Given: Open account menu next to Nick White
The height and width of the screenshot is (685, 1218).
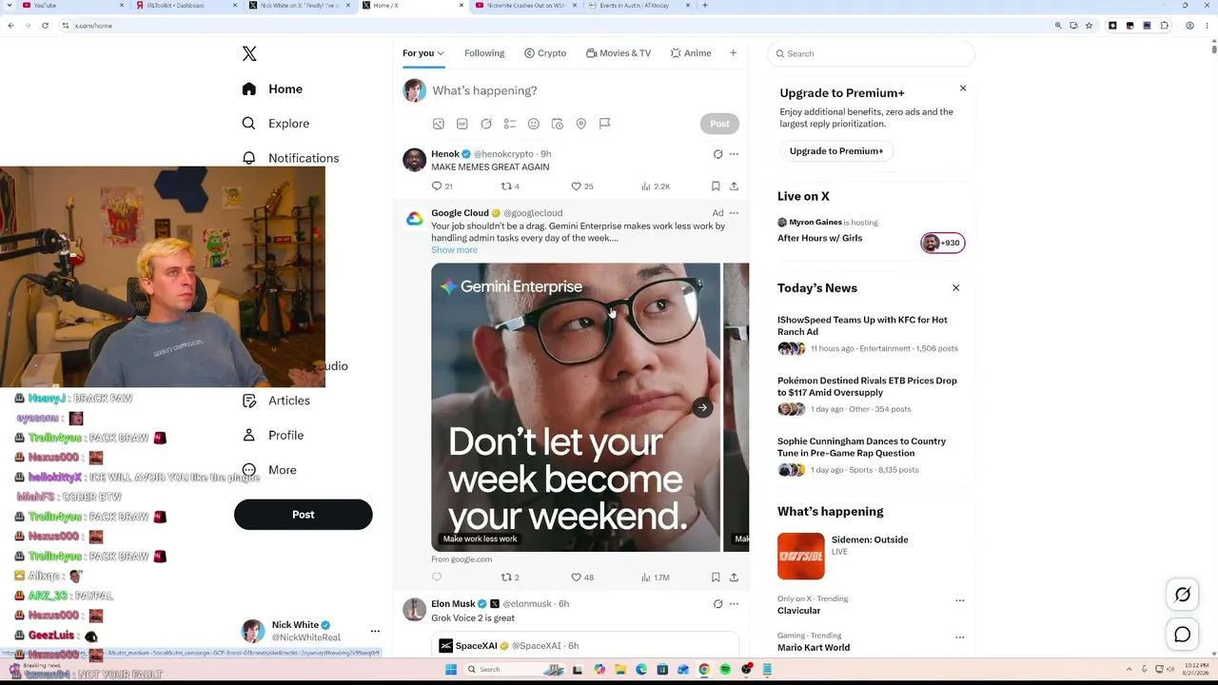Looking at the screenshot, I should pyautogui.click(x=375, y=632).
